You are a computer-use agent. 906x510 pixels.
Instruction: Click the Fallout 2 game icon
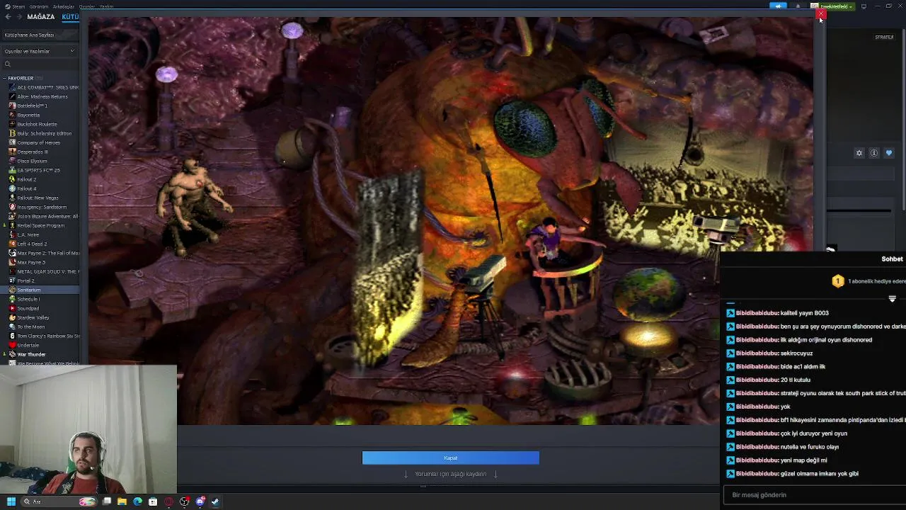pos(12,179)
